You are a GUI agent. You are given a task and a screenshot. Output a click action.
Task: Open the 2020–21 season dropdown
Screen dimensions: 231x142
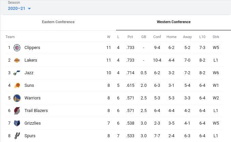point(19,9)
